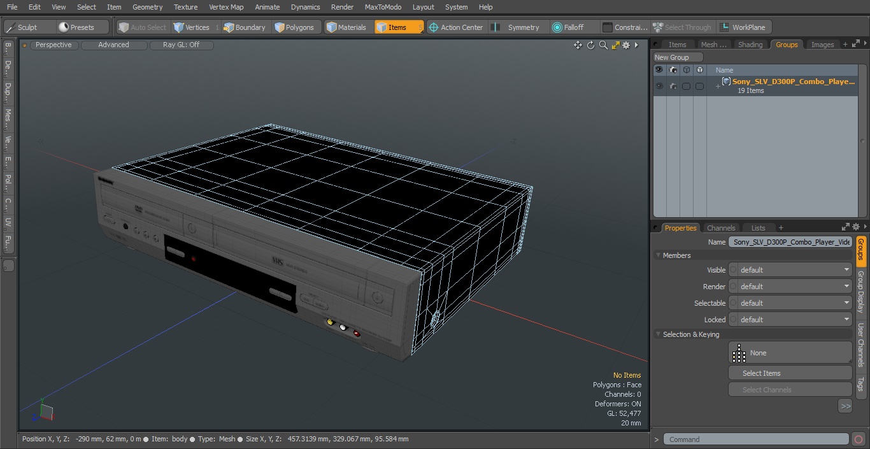Click the Visible channel keyframe circle
Viewport: 870px width, 449px height.
(x=734, y=270)
